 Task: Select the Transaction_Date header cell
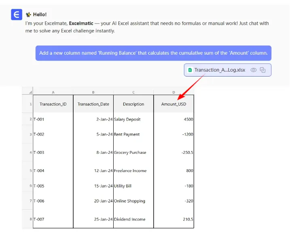point(93,104)
